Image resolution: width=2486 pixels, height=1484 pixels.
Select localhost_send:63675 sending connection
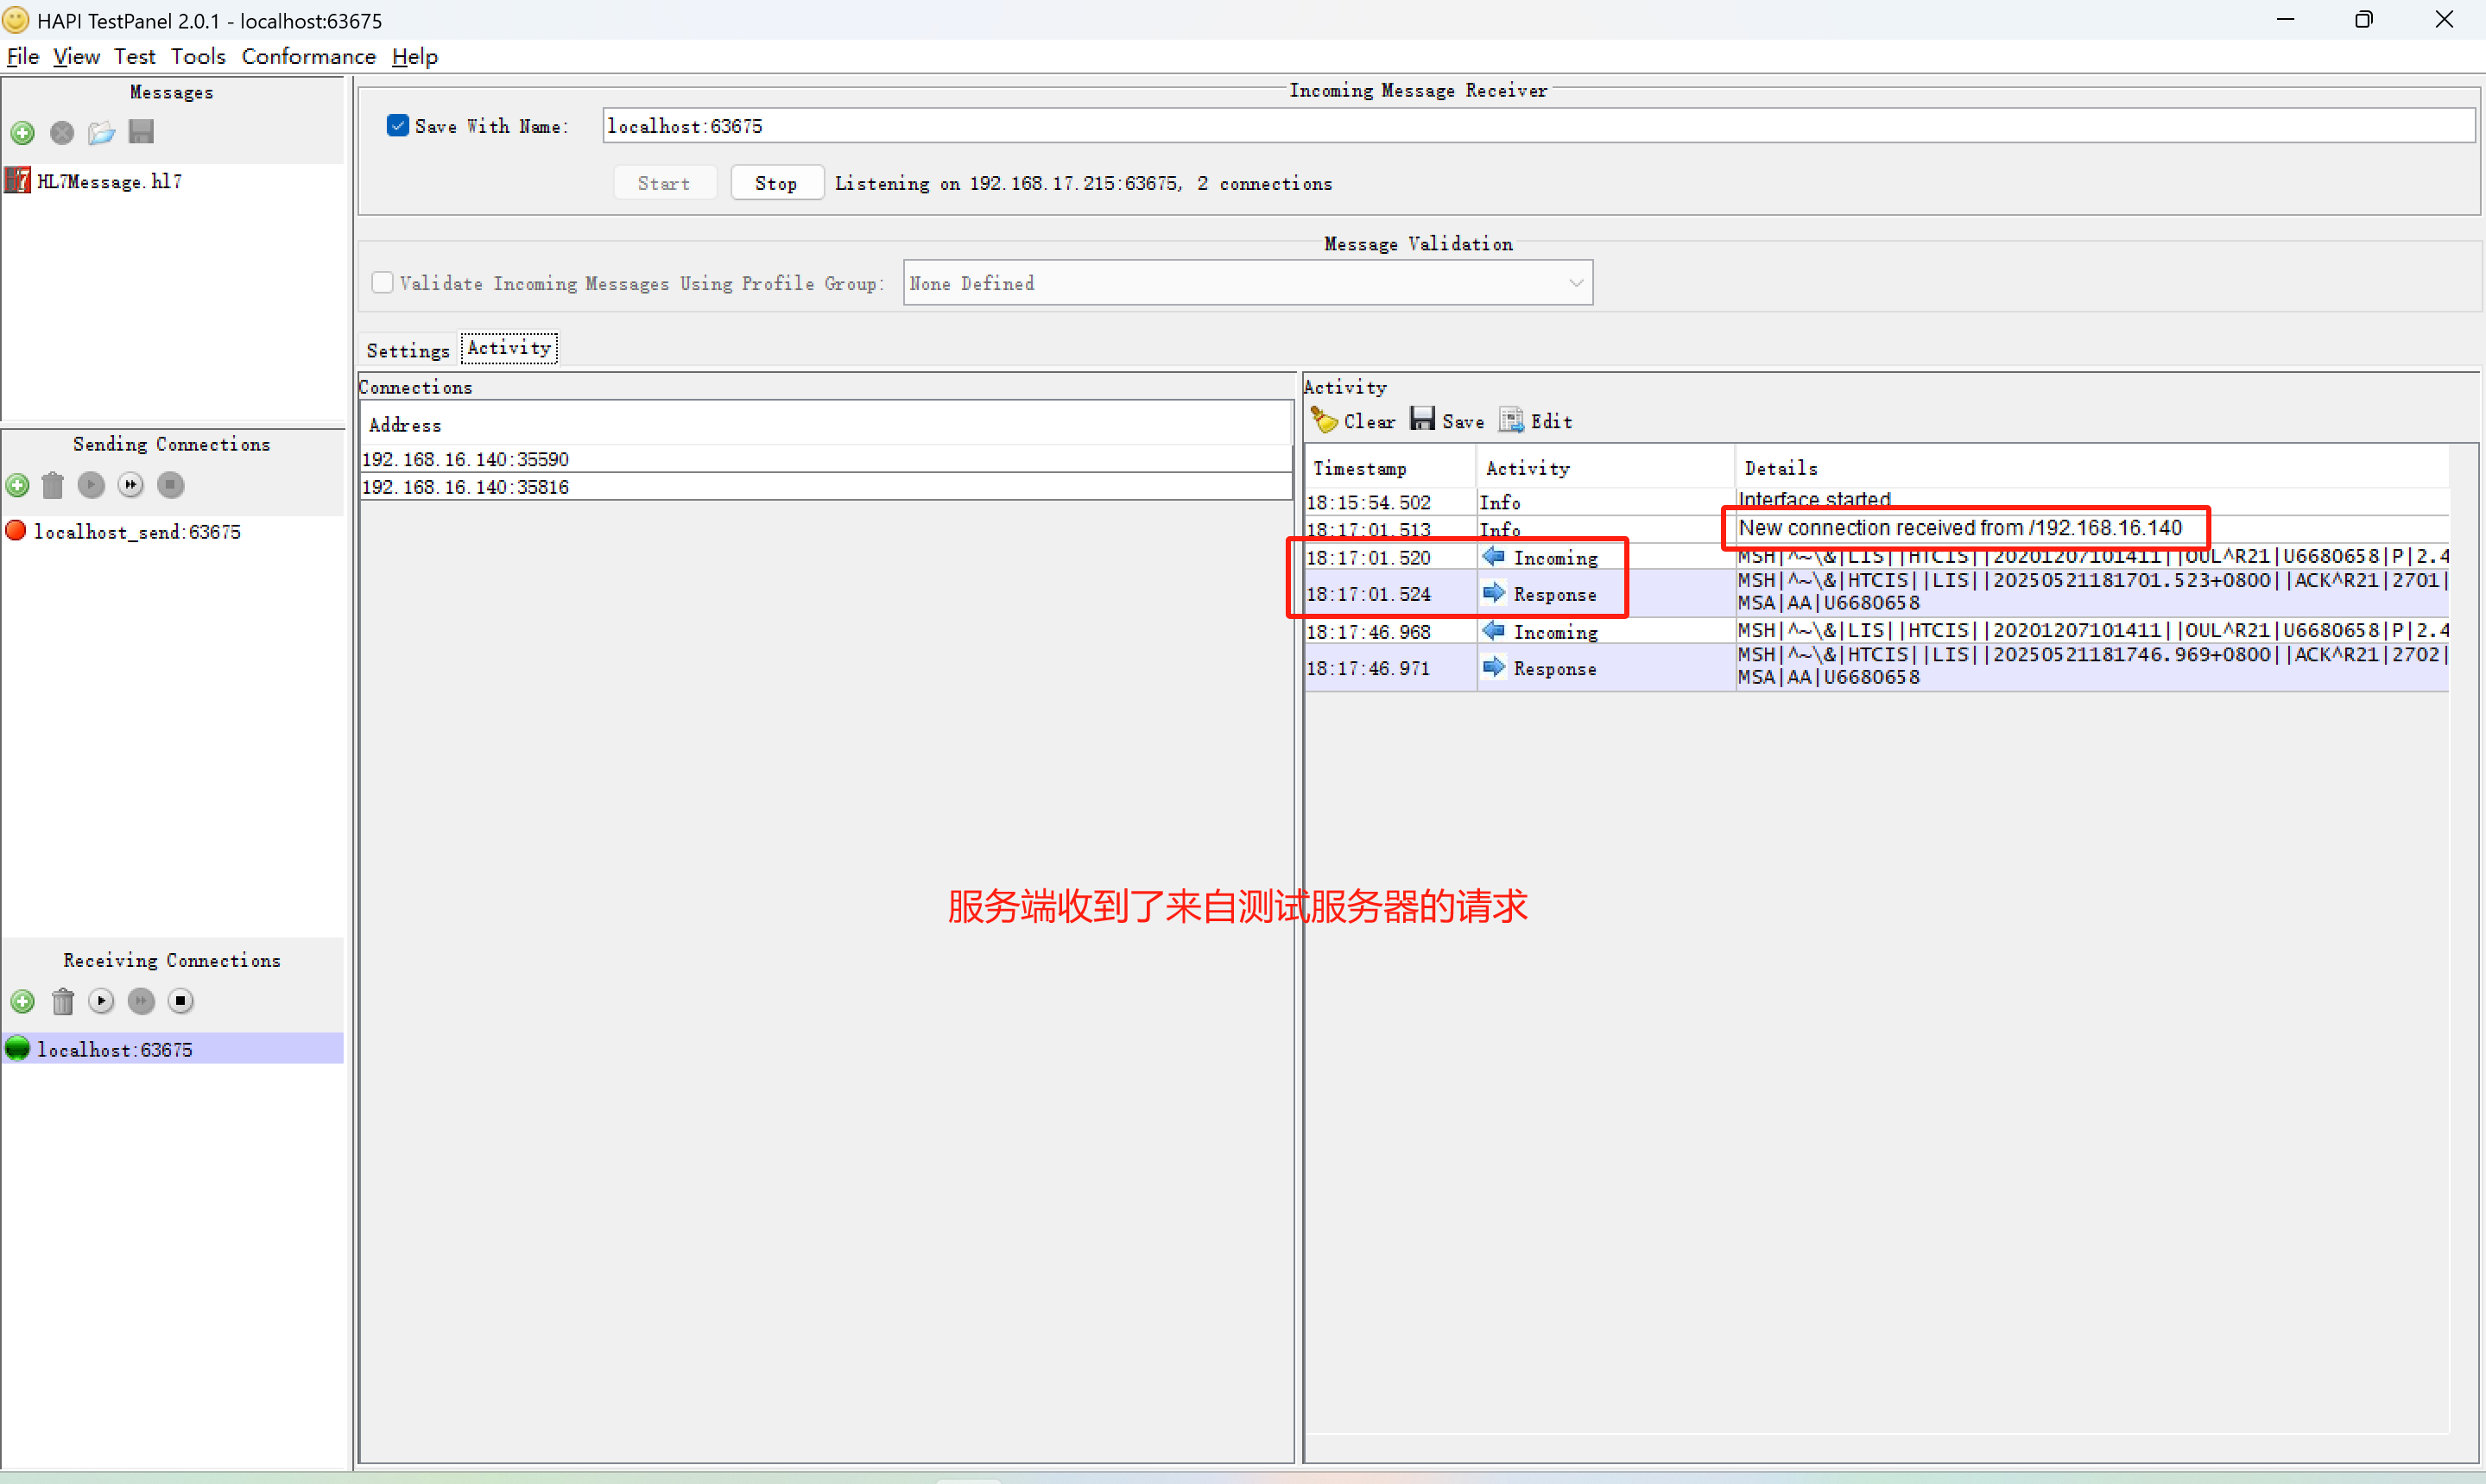[136, 532]
